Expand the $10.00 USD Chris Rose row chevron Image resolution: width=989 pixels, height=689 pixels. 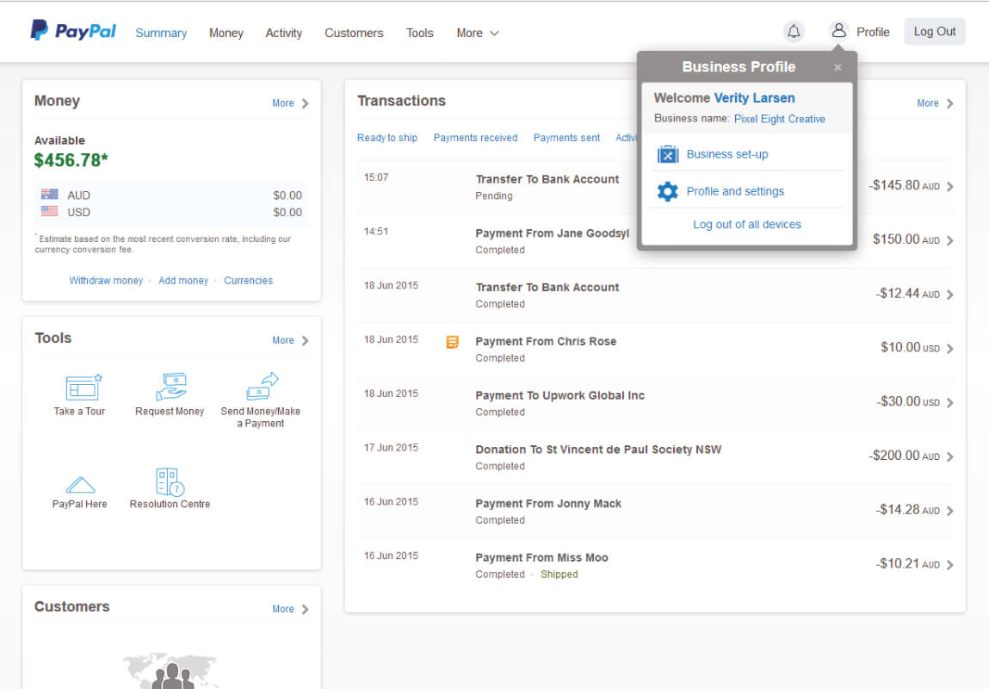[x=950, y=349]
